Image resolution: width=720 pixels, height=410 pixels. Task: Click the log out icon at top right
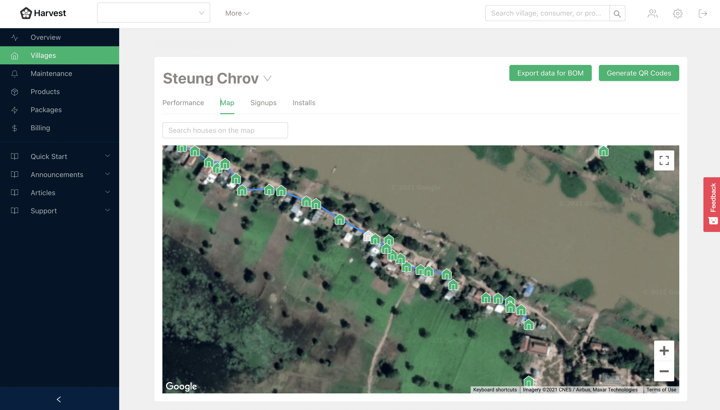[x=703, y=13]
